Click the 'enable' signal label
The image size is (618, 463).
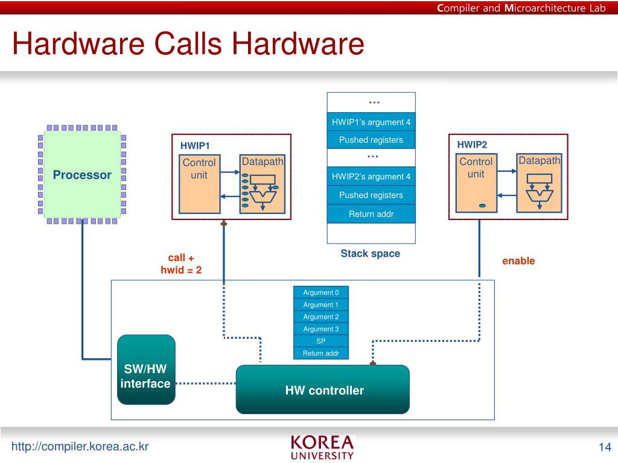click(518, 260)
